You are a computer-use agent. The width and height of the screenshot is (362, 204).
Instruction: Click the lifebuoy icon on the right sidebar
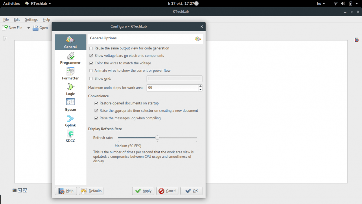[357, 40]
